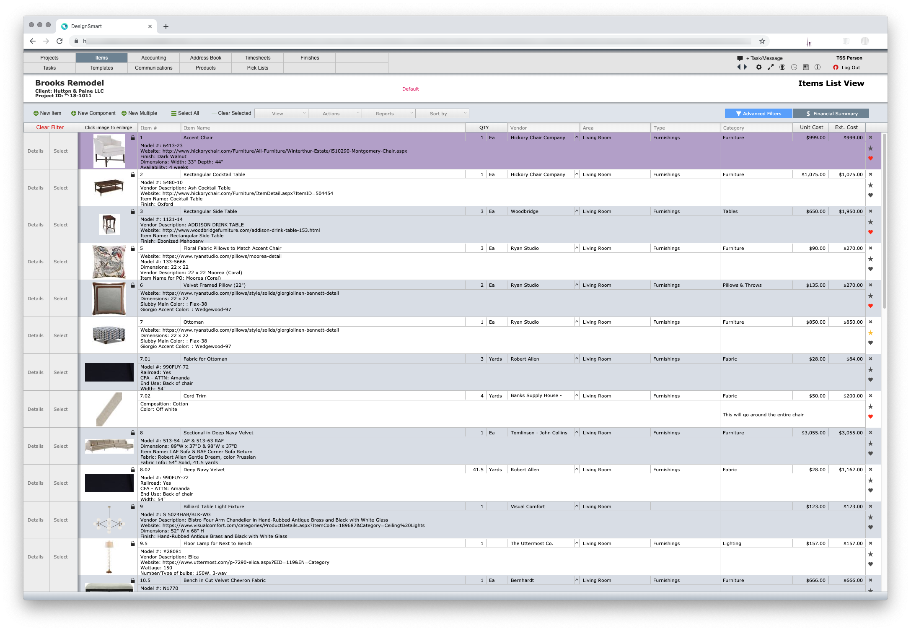Click the expand fullscreen arrows icon
Screen dimensions: 911x631
(x=770, y=67)
